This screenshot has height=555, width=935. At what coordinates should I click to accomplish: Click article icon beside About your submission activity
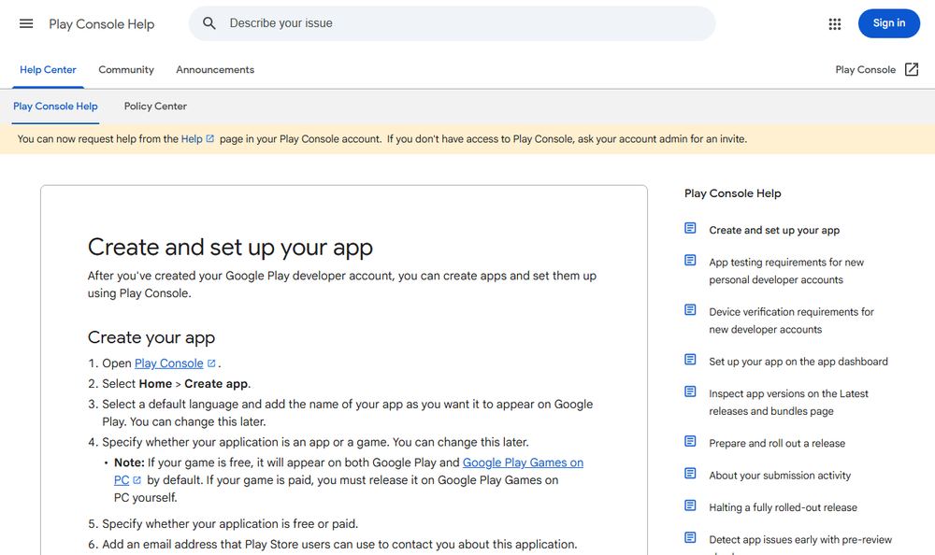tap(690, 474)
